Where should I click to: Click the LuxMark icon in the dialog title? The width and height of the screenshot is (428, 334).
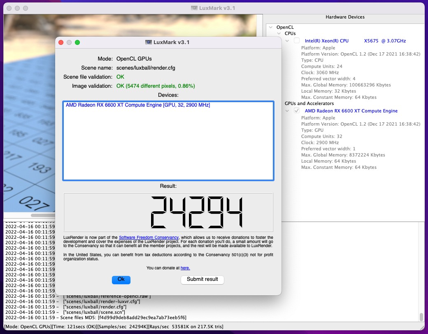(x=149, y=42)
